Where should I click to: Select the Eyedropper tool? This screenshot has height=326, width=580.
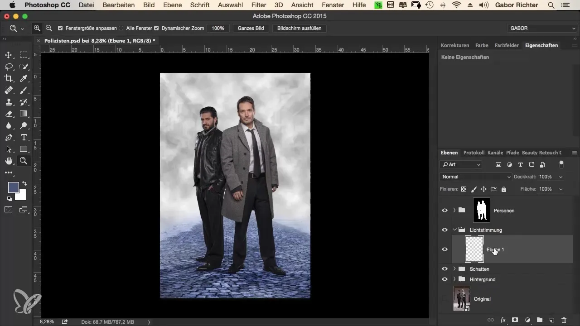point(24,78)
